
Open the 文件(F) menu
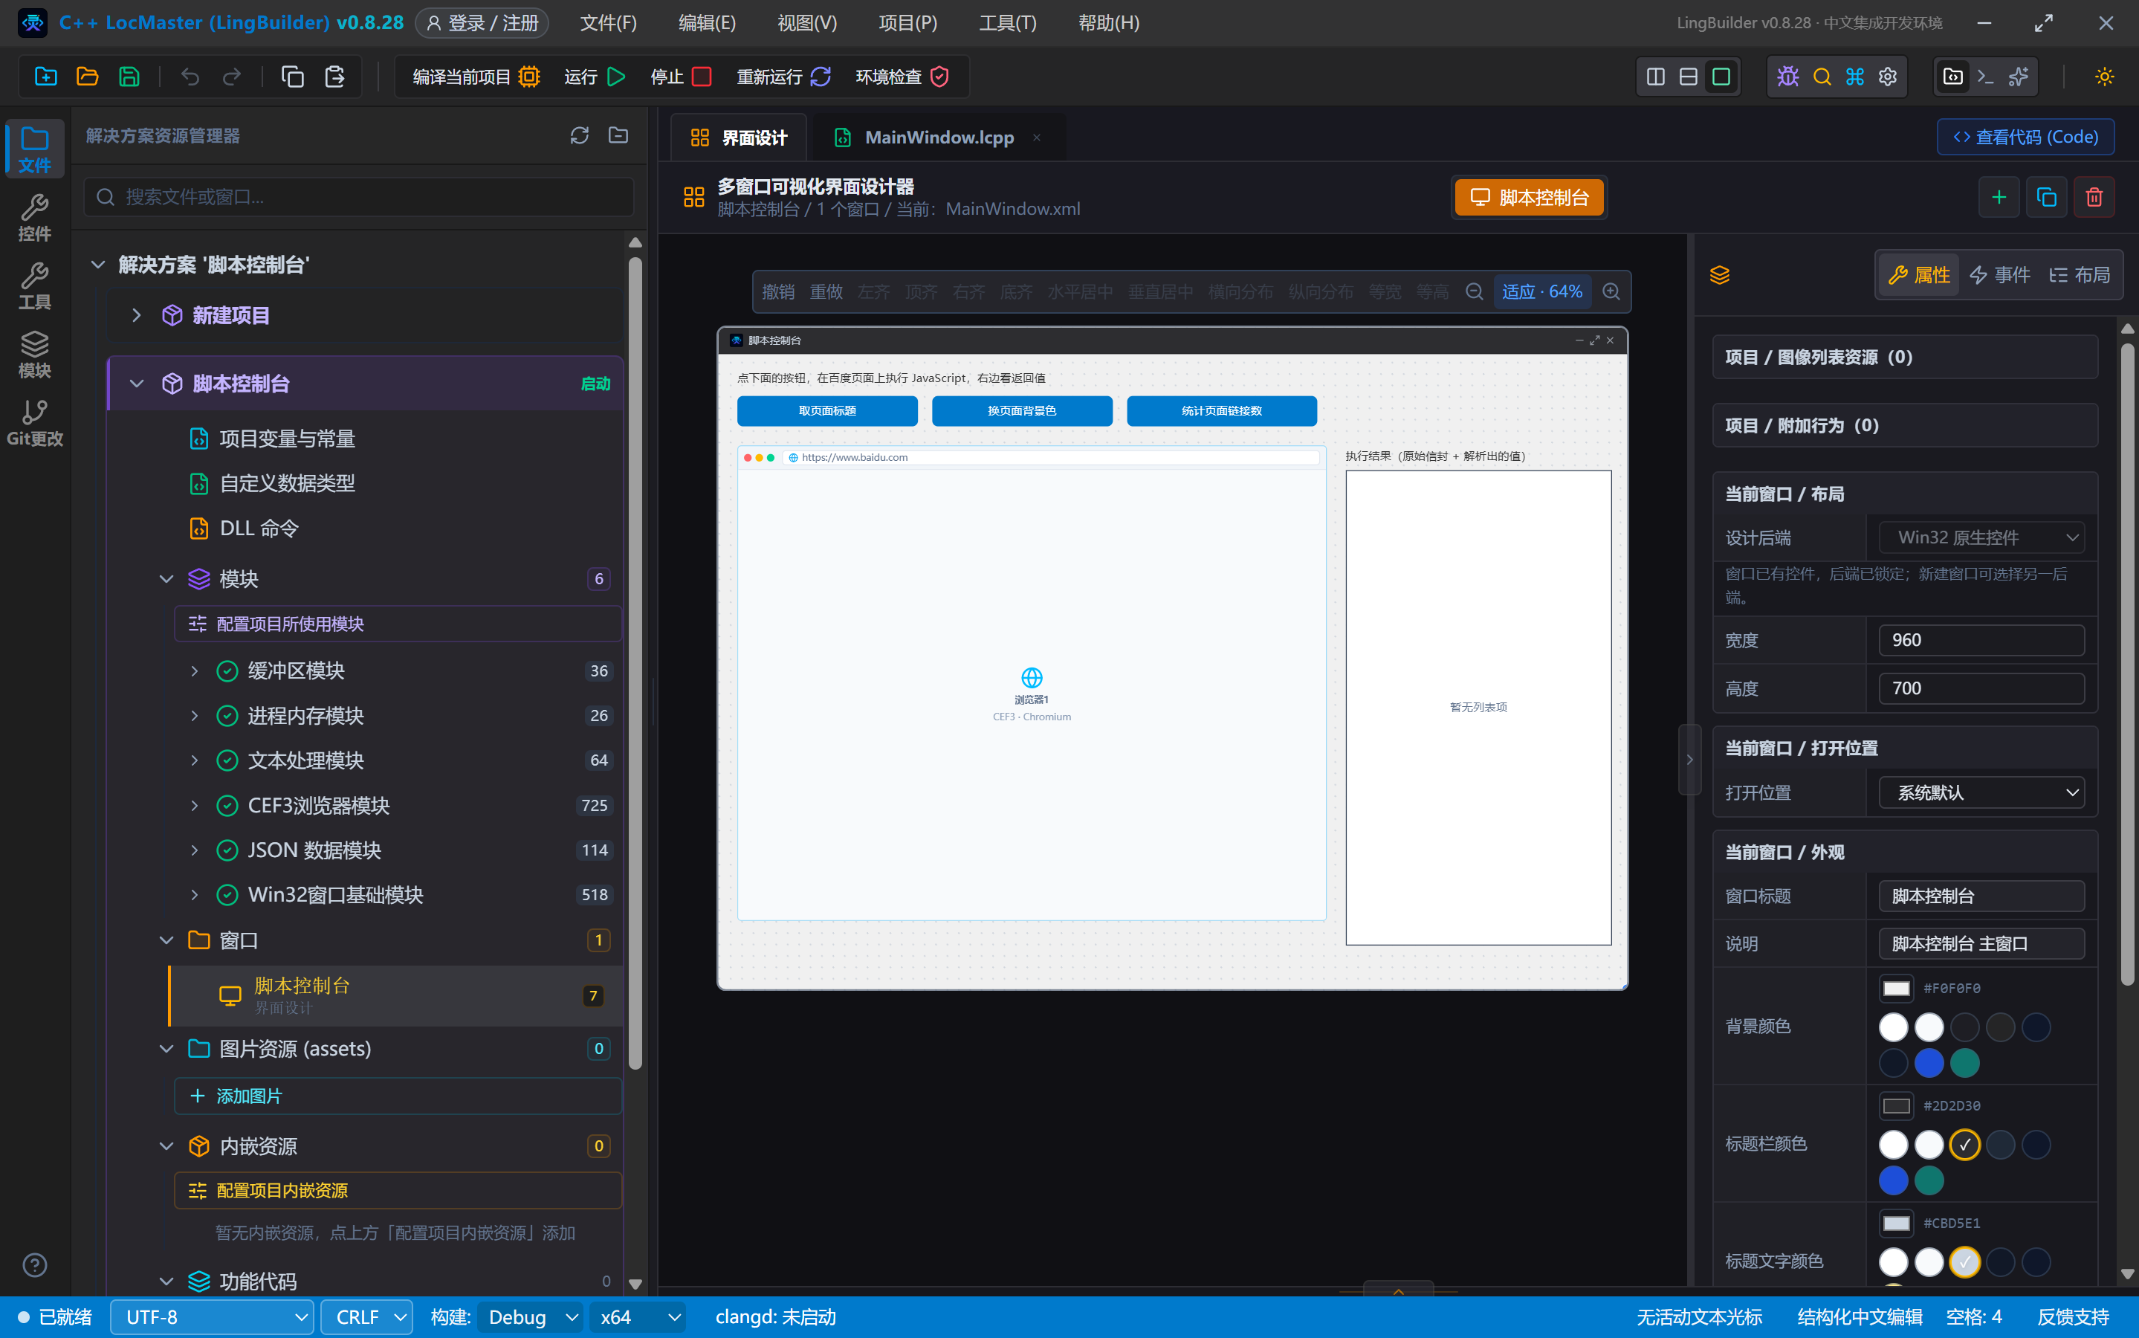point(608,23)
